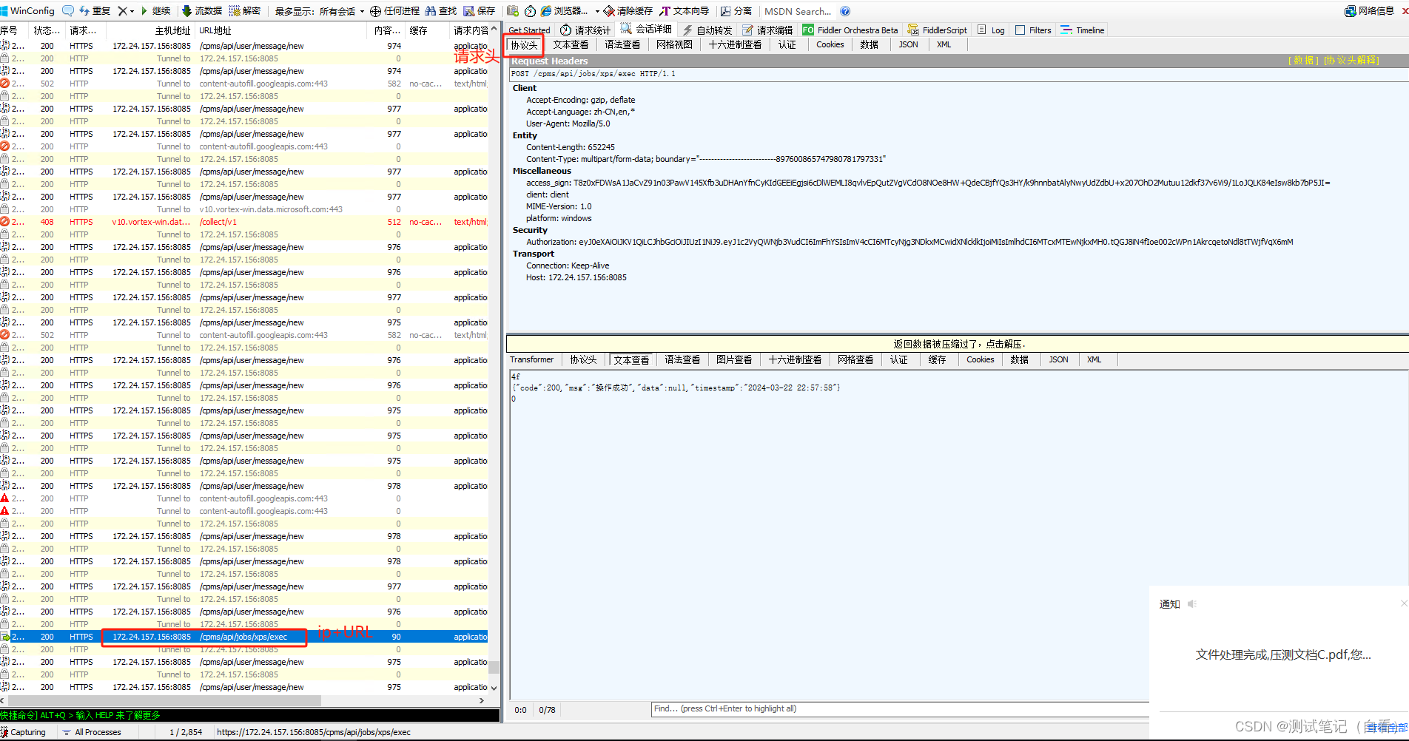The height and width of the screenshot is (741, 1409).
Task: Sort sessions by URL地址 column header
Action: 280,30
